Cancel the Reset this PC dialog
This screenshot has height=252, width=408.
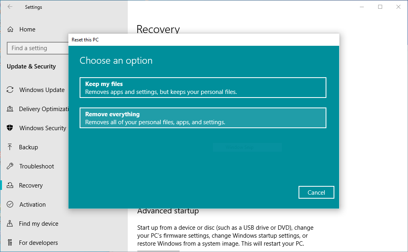(316, 192)
